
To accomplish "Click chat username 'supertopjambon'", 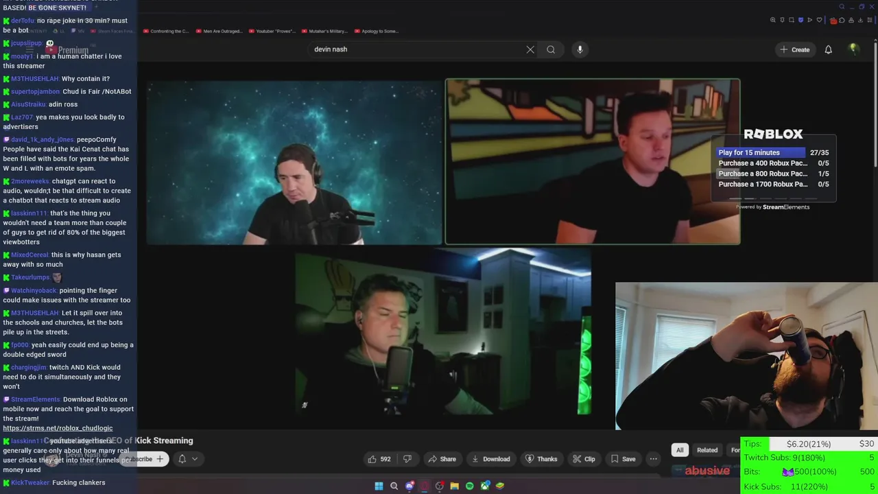I will pyautogui.click(x=35, y=91).
